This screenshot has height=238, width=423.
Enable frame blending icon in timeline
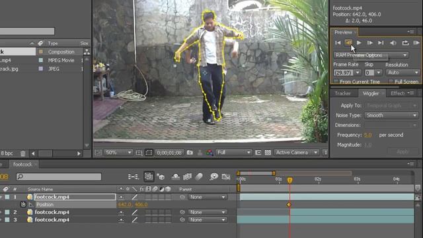187,177
